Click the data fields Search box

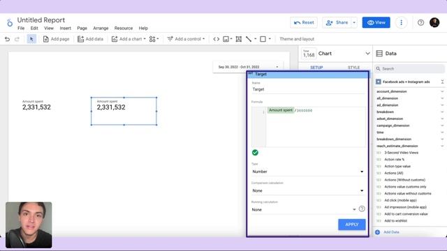[410, 68]
